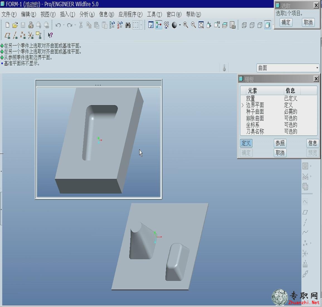
Task: Open the saved view list icon
Action: pos(217,25)
